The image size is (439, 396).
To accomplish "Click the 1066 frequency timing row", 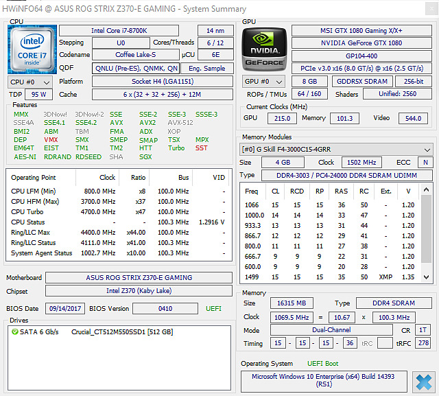I will click(x=329, y=205).
